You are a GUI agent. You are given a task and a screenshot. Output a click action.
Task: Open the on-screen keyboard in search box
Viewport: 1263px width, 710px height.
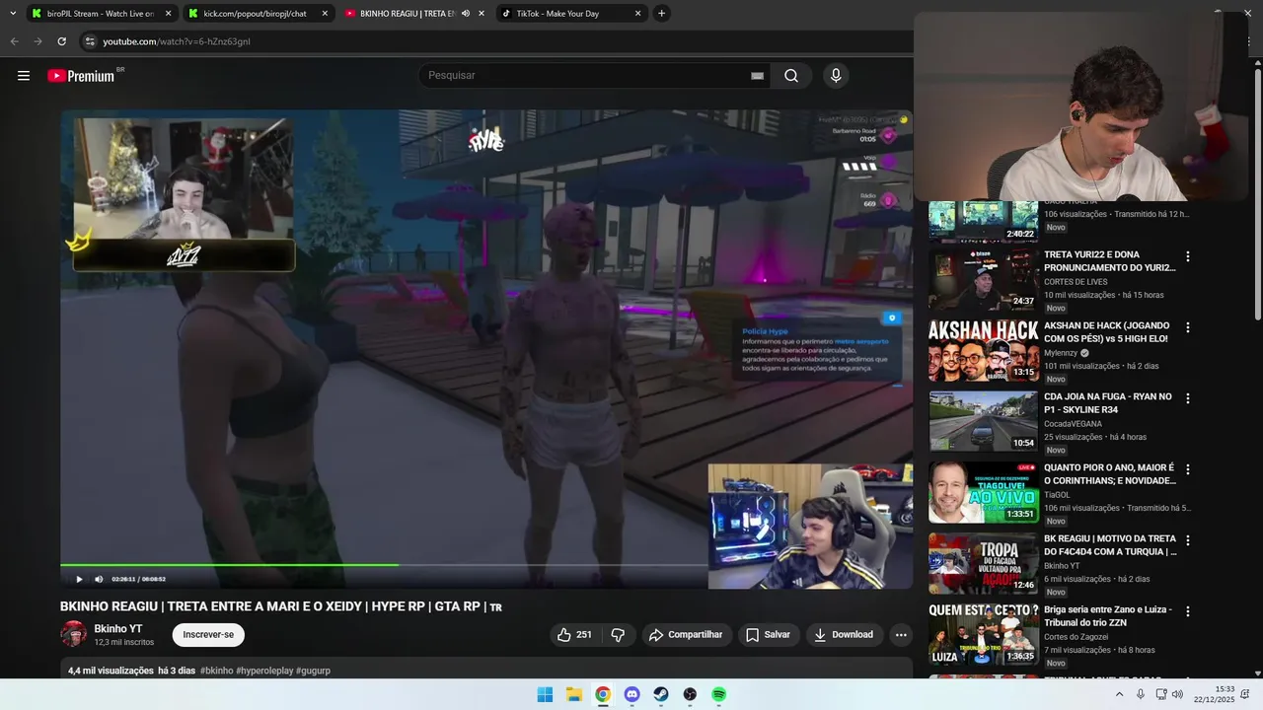tap(757, 76)
